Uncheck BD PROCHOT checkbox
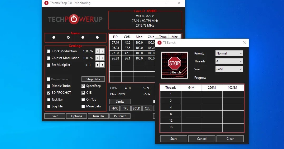The height and width of the screenshot is (149, 284). (49, 93)
